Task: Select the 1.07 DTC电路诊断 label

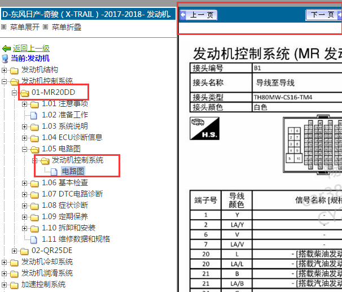Action: (72, 194)
